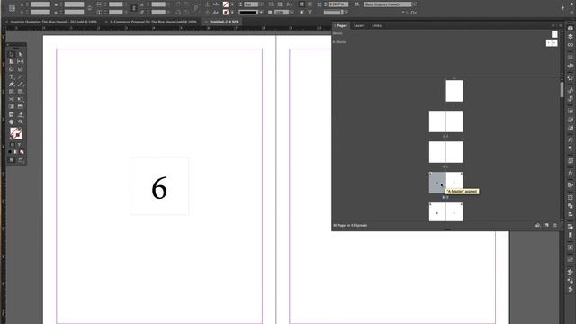The image size is (576, 324).
Task: Select the Selection tool in toolbox
Action: (x=12, y=54)
